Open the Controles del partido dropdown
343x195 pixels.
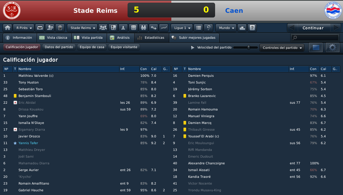pyautogui.click(x=282, y=48)
